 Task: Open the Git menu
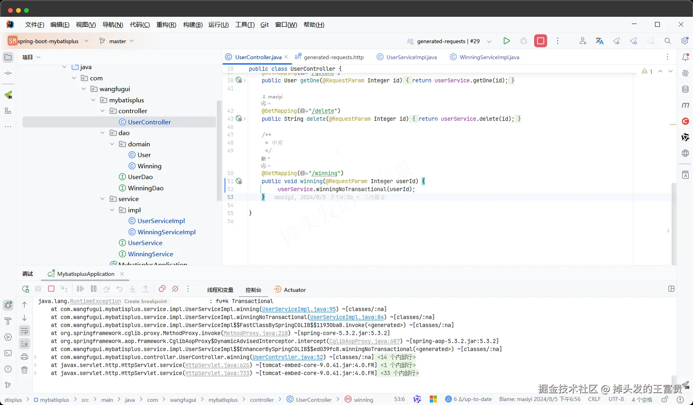click(x=264, y=25)
